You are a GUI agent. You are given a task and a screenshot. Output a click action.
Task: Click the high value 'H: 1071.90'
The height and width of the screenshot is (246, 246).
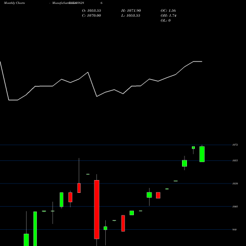coord(131,11)
